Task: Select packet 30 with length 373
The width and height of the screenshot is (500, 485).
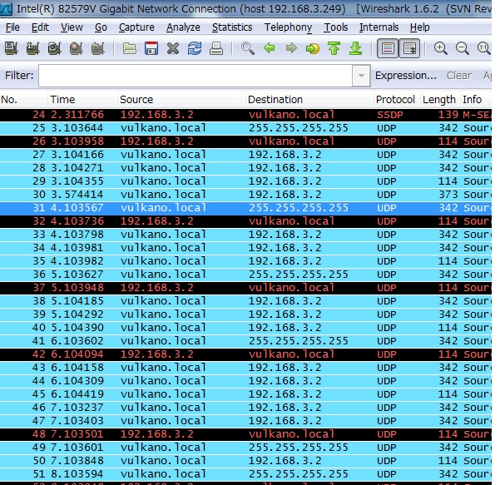Action: [x=245, y=195]
